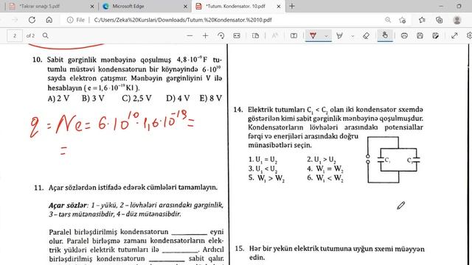Start Read aloud for the PDF
Image resolution: width=472 pixels, height=265 pixels.
click(274, 36)
